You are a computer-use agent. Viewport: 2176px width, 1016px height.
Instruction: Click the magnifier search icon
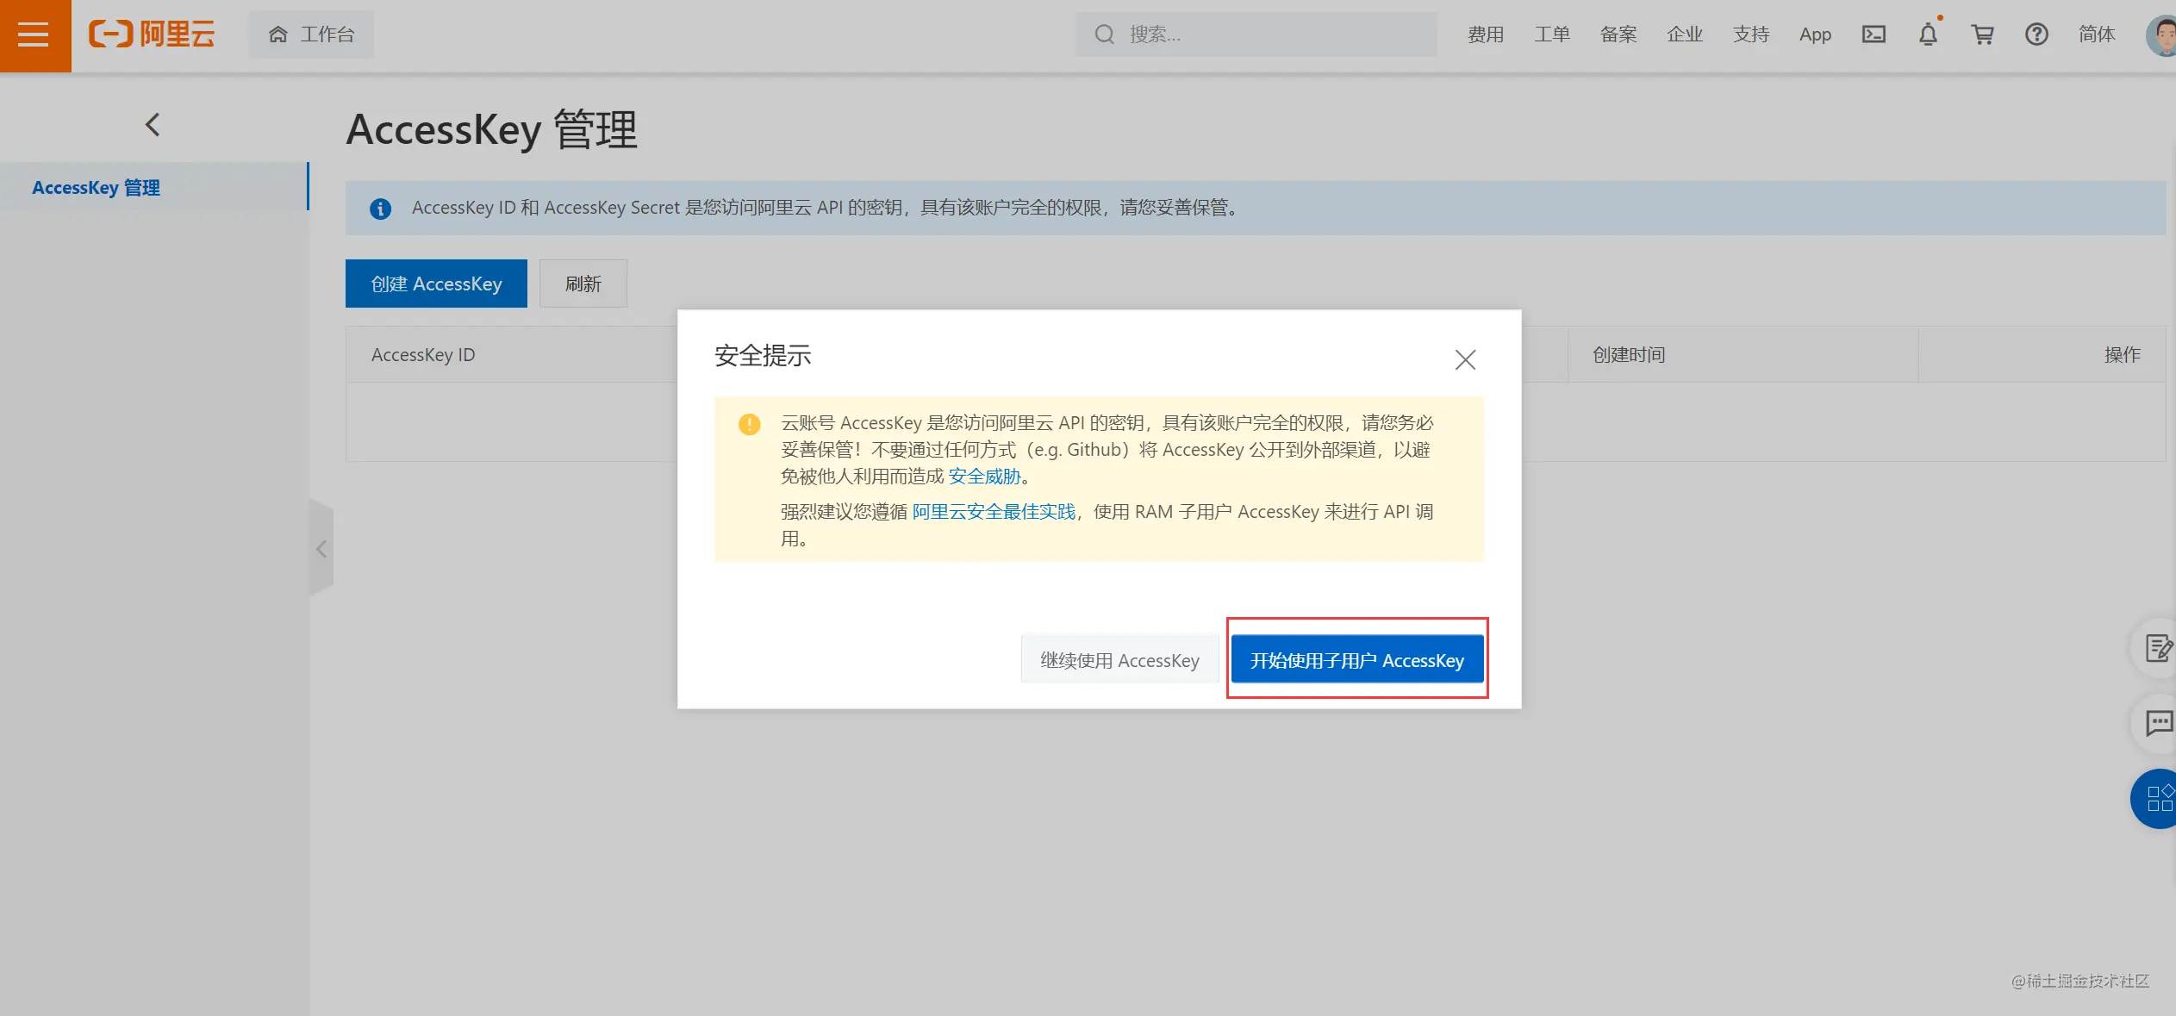click(x=1104, y=34)
